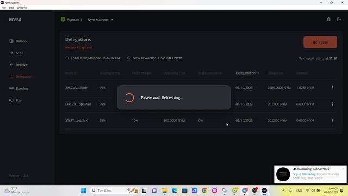The height and width of the screenshot is (196, 348).
Task: Click the Total delegations info icon
Action: pos(67,58)
